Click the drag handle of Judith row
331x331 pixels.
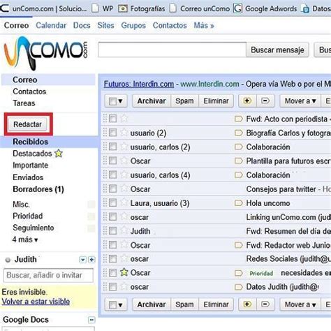[105, 231]
